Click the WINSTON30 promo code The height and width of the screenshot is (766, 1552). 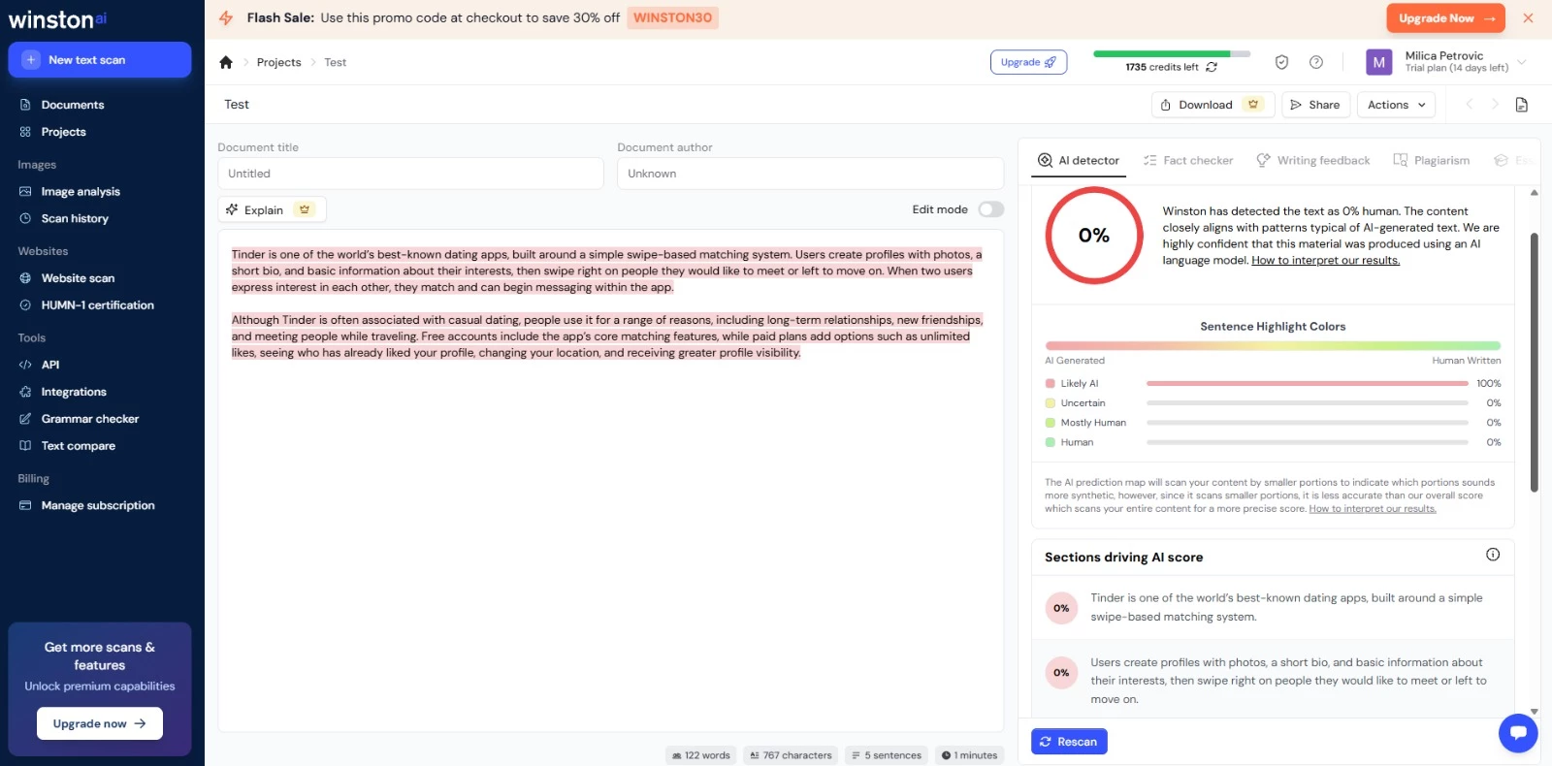click(672, 17)
